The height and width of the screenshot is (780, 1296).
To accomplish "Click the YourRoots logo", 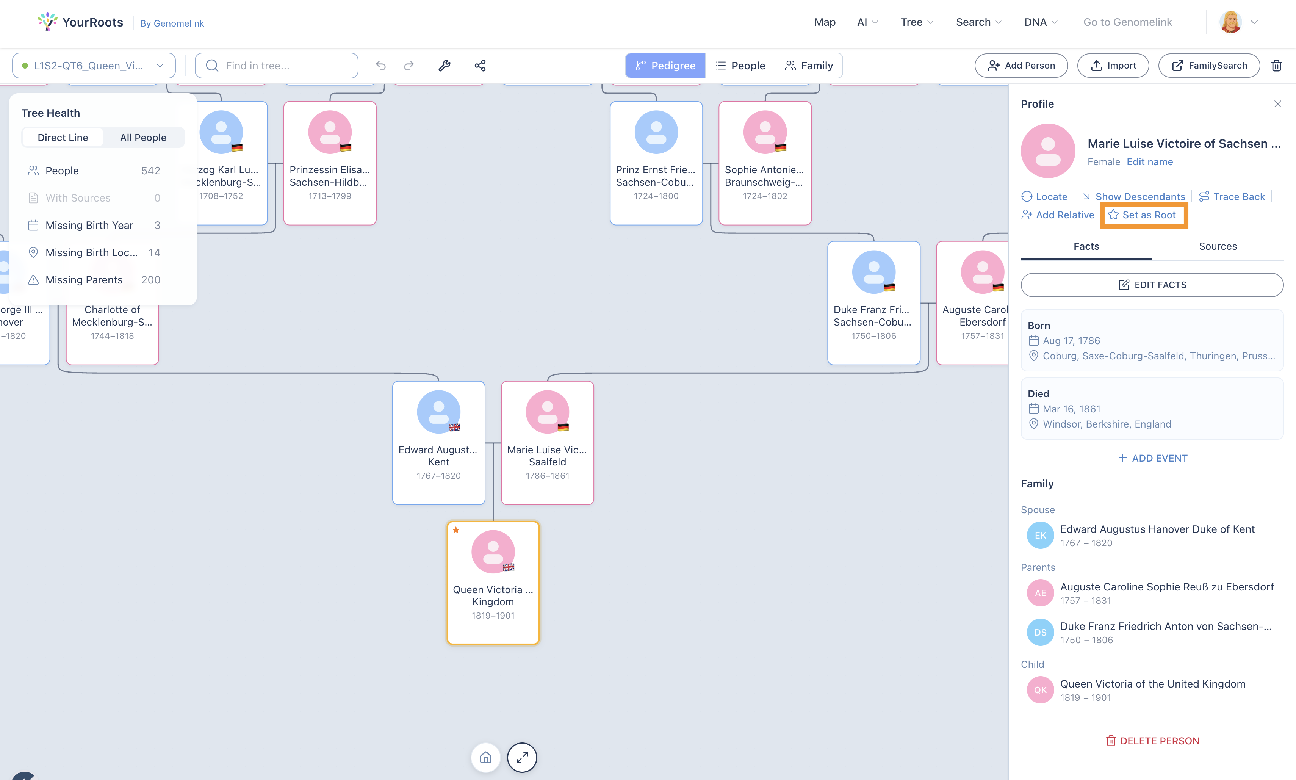I will tap(80, 22).
